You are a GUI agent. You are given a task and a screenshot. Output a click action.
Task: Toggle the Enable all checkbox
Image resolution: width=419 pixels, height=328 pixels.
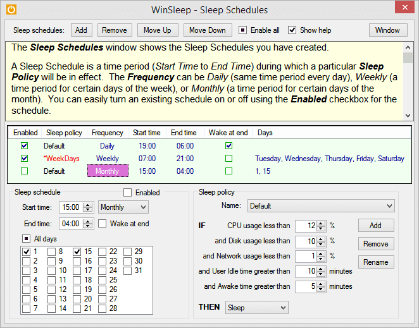[242, 30]
